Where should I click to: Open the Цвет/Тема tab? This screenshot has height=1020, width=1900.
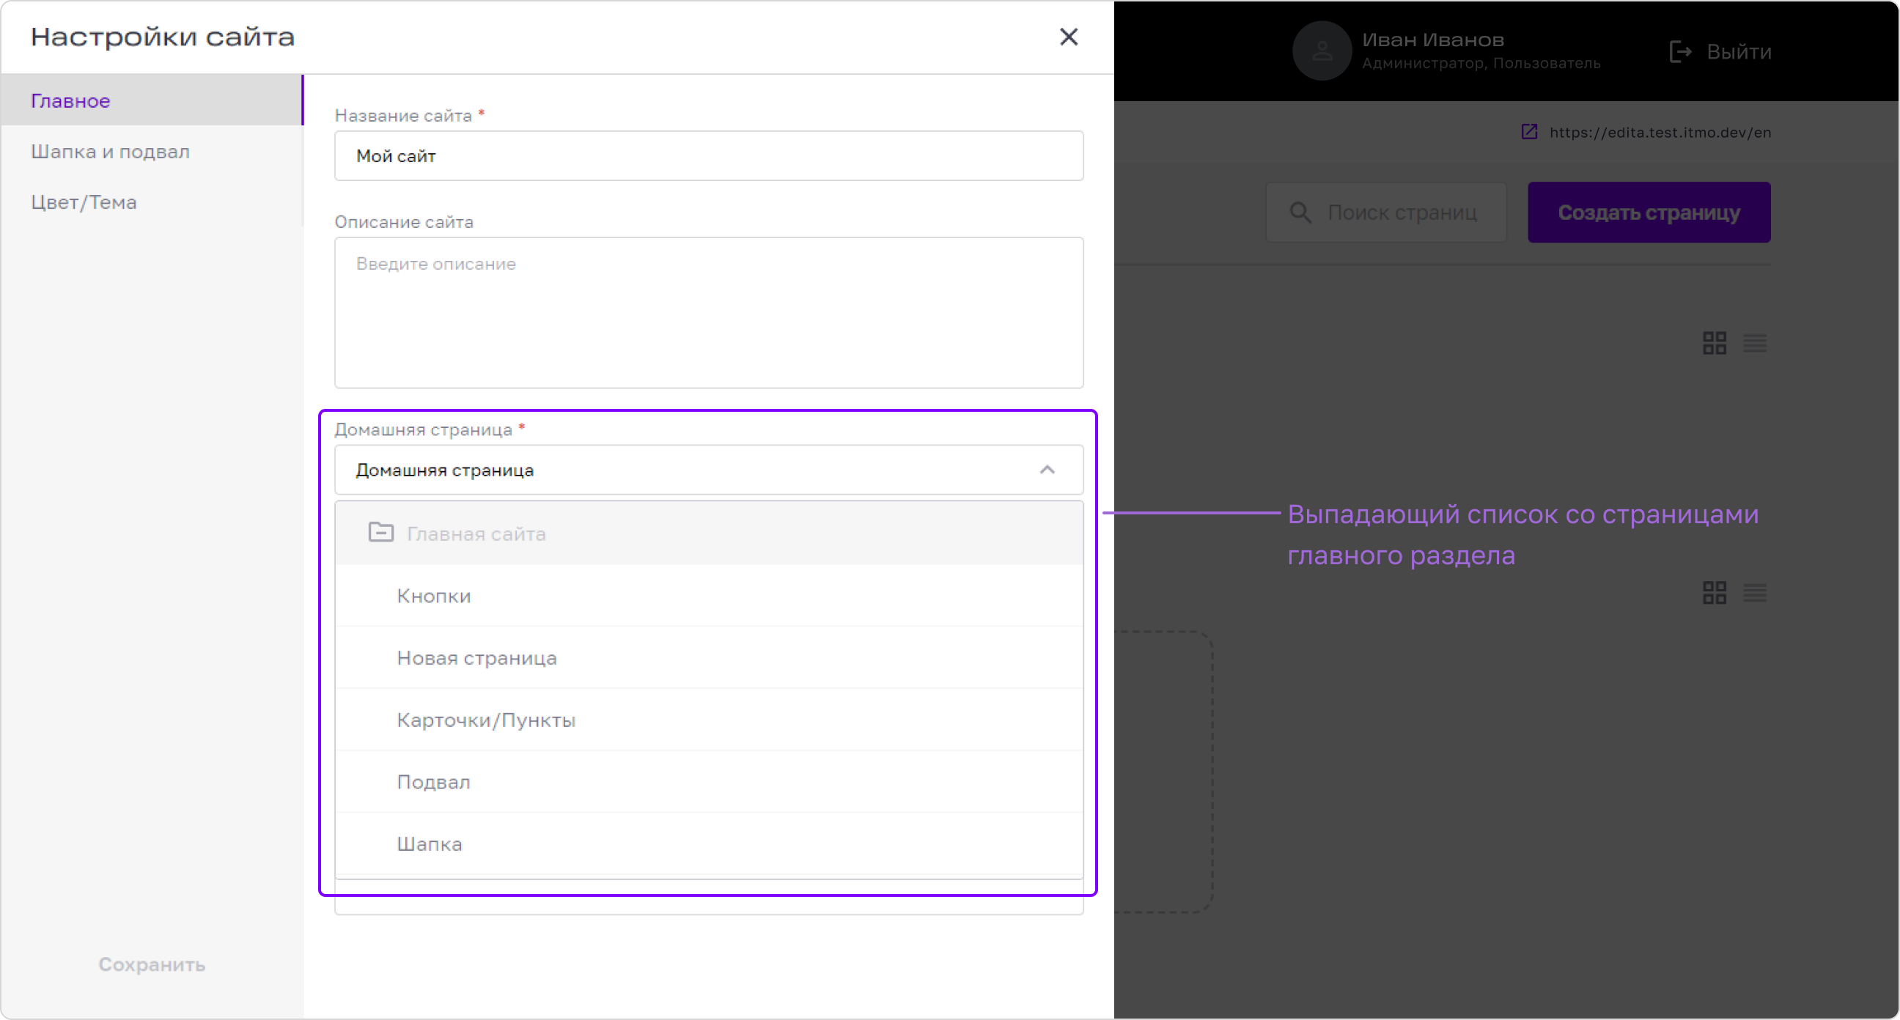[152, 202]
